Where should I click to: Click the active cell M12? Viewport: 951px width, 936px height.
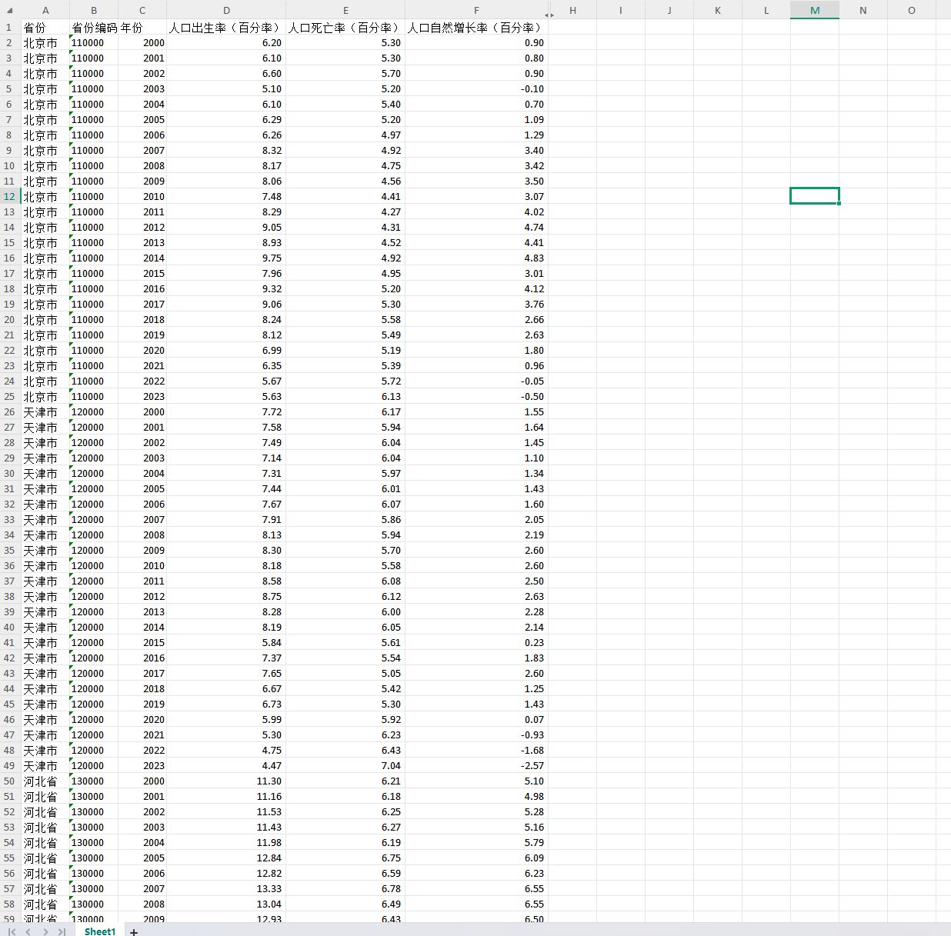pos(815,196)
